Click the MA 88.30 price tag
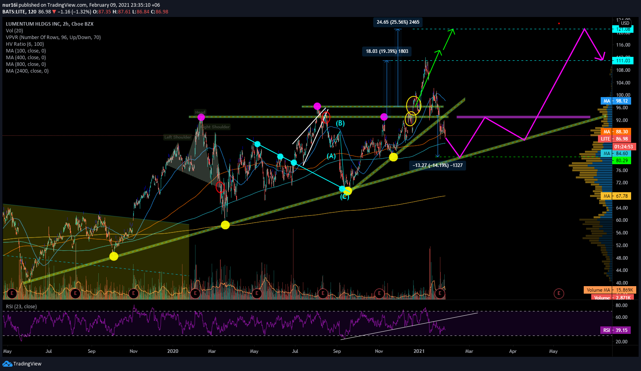Viewport: 641px width, 371px height. [x=616, y=132]
